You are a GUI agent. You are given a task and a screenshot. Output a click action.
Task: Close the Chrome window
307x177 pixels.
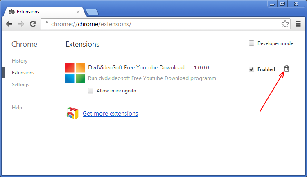click(296, 4)
